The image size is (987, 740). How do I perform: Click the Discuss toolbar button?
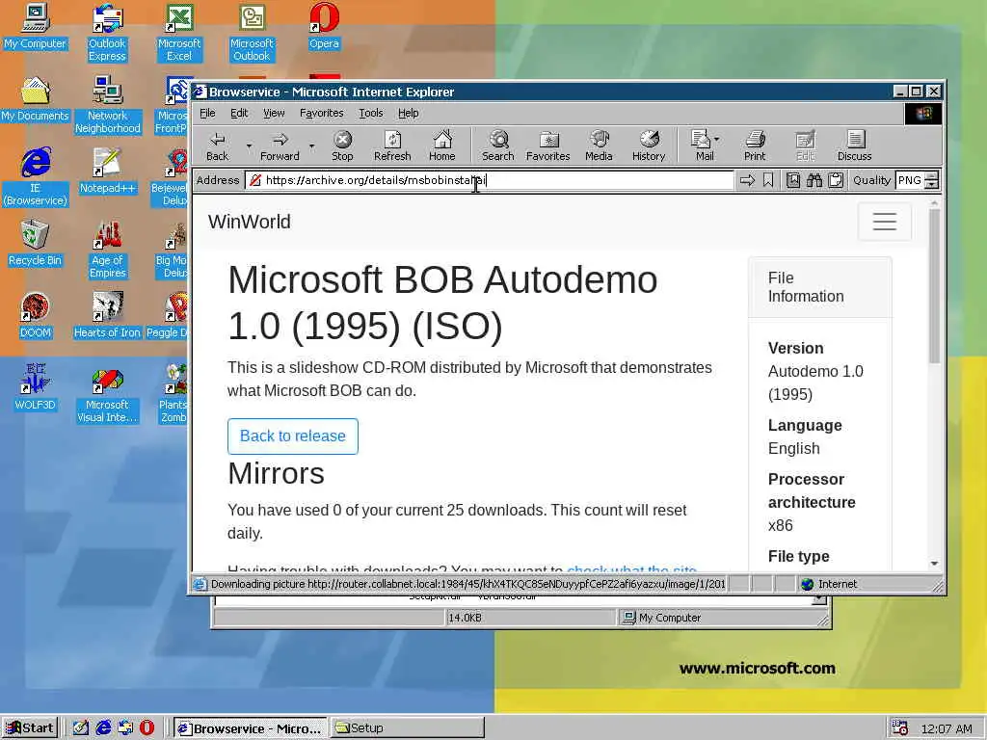[x=854, y=146]
